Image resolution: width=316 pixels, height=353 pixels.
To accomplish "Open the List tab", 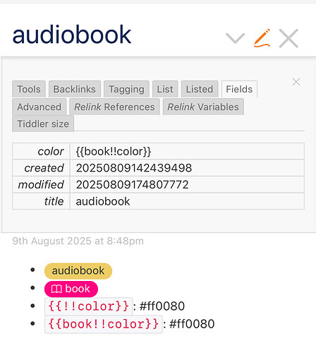I will point(165,89).
